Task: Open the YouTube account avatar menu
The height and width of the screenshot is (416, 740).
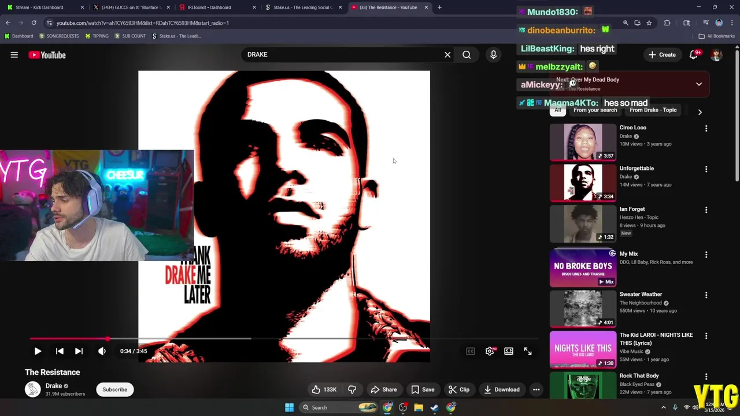Action: [x=716, y=55]
